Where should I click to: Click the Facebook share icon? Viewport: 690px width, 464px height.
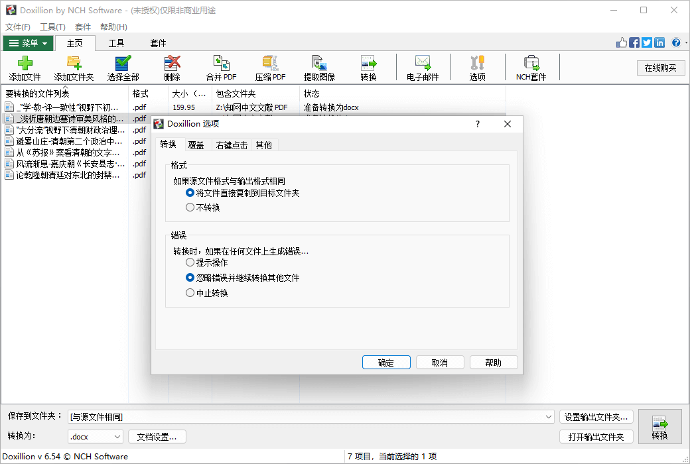click(x=634, y=42)
